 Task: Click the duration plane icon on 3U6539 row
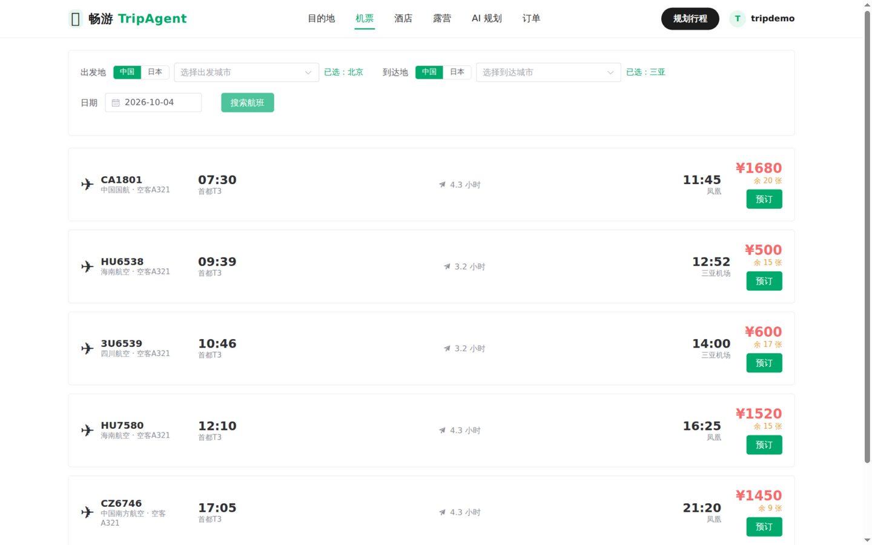click(x=447, y=348)
